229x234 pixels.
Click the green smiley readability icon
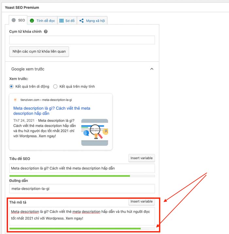[x=32, y=21]
